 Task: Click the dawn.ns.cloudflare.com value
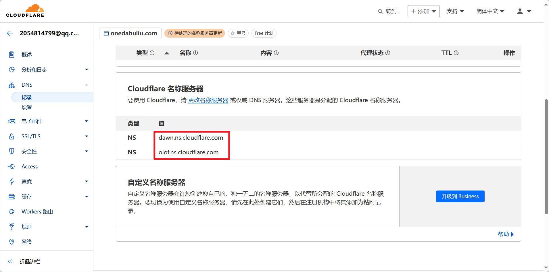coord(191,138)
